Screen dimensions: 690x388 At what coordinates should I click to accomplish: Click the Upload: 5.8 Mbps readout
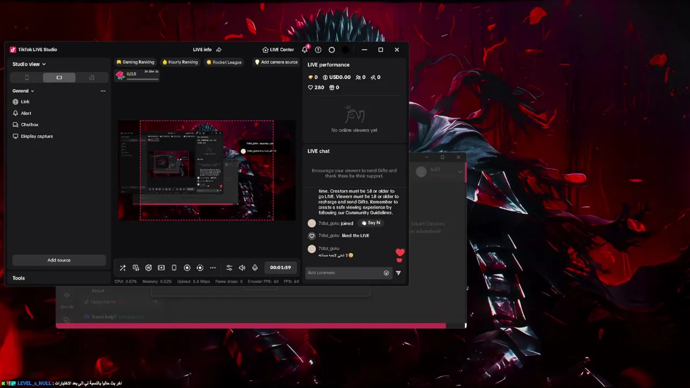[194, 281]
